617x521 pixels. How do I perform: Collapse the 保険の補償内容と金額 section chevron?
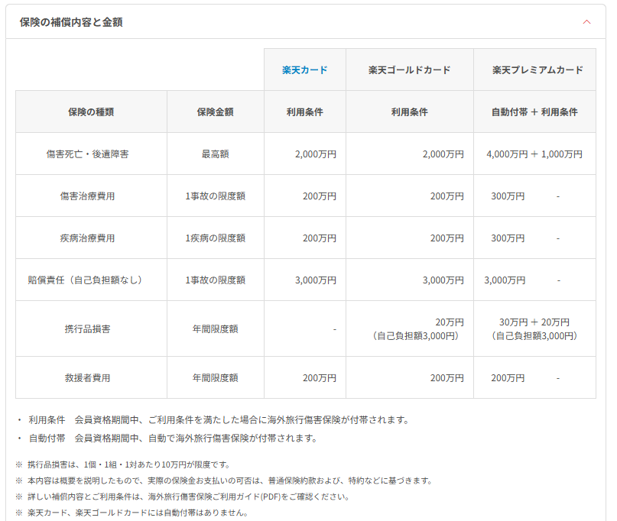tap(586, 22)
